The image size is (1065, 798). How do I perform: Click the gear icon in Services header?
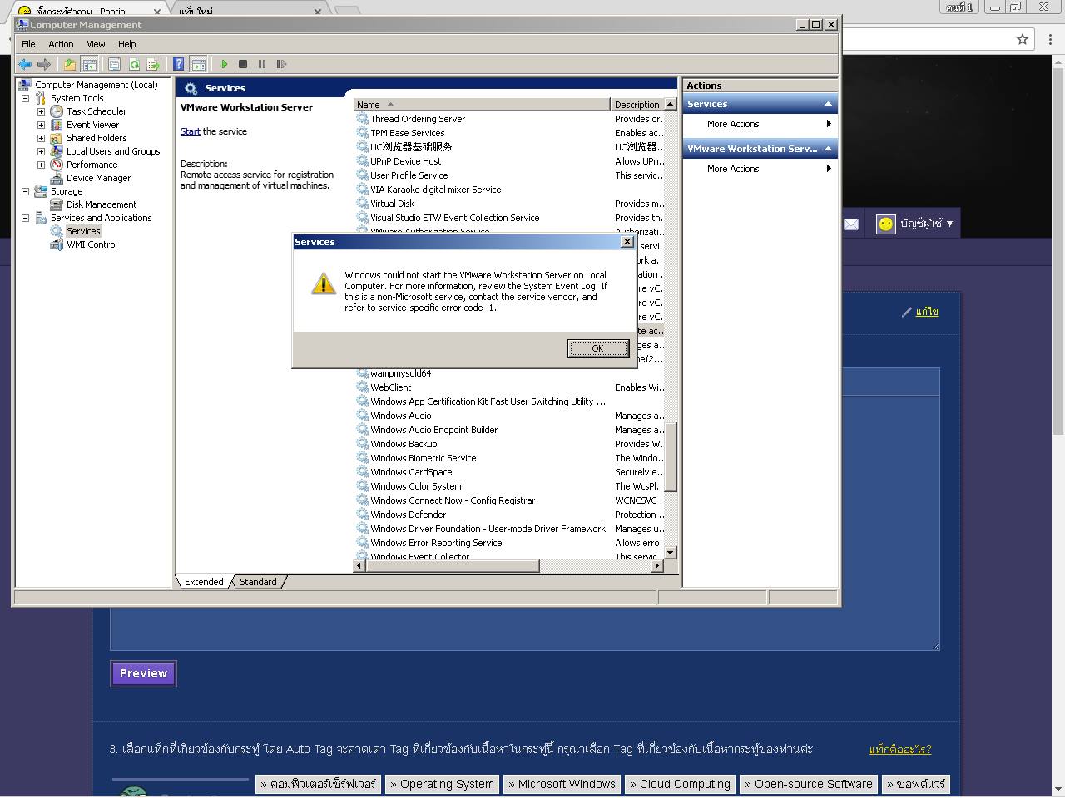pyautogui.click(x=191, y=88)
